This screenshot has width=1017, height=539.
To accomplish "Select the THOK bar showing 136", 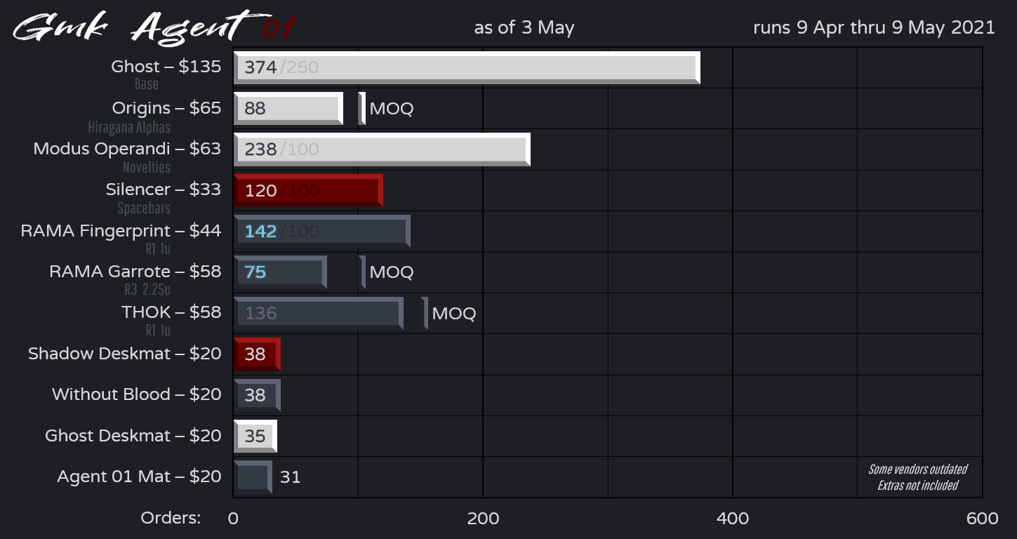I will (318, 313).
